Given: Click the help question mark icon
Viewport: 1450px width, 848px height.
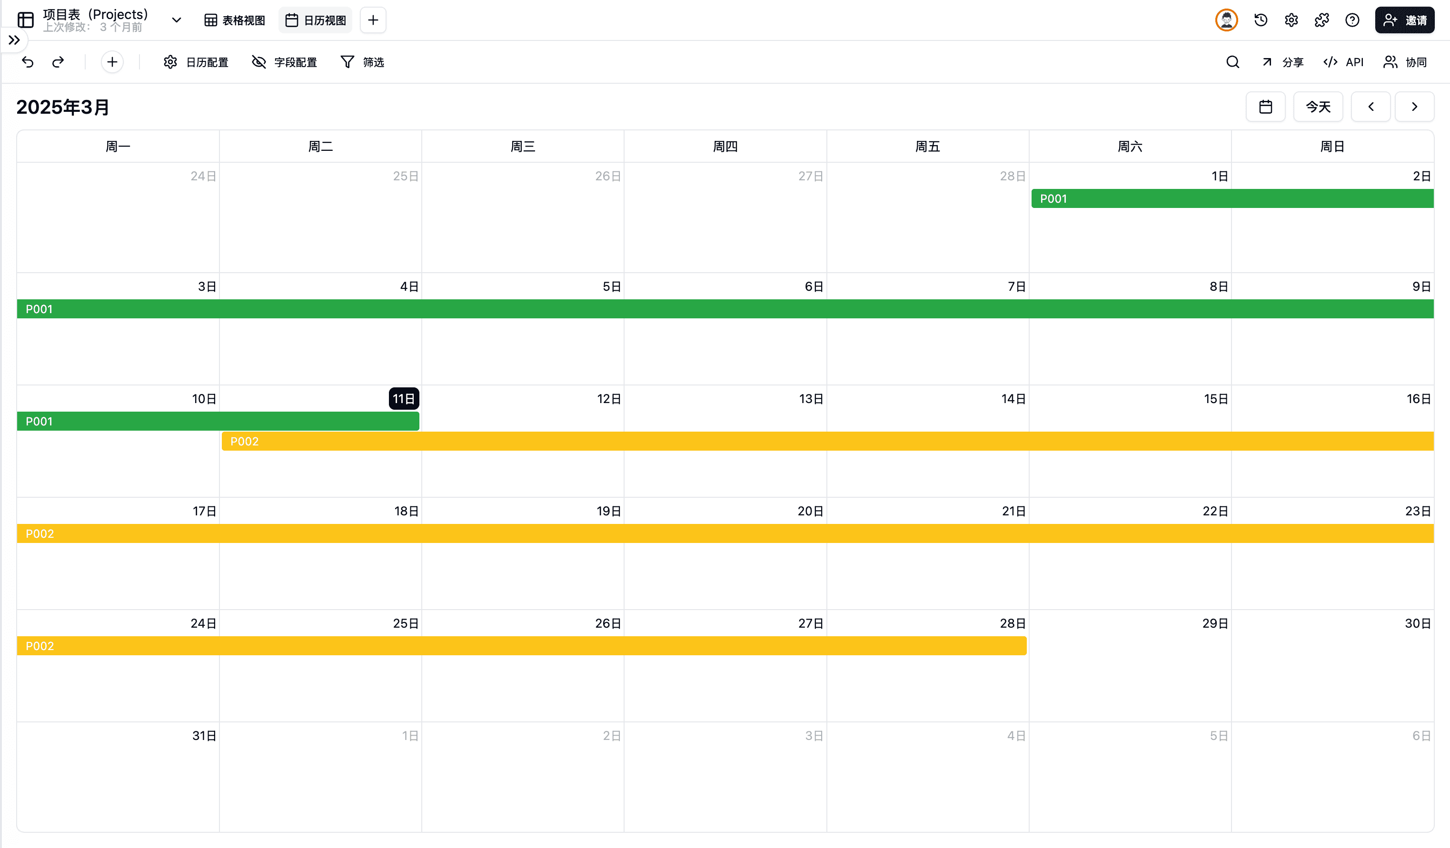Looking at the screenshot, I should [1352, 20].
